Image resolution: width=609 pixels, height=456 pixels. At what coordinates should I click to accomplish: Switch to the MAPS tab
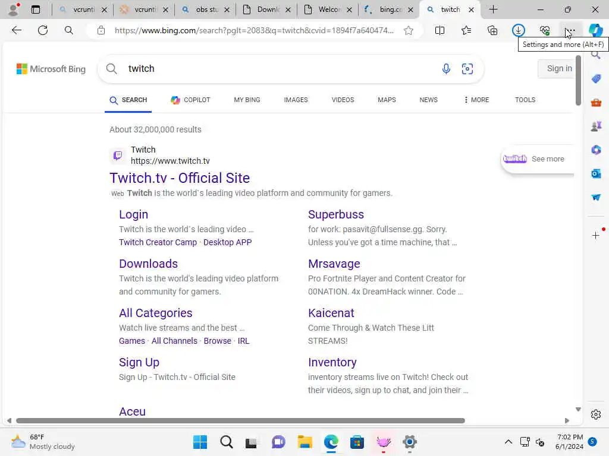(387, 100)
